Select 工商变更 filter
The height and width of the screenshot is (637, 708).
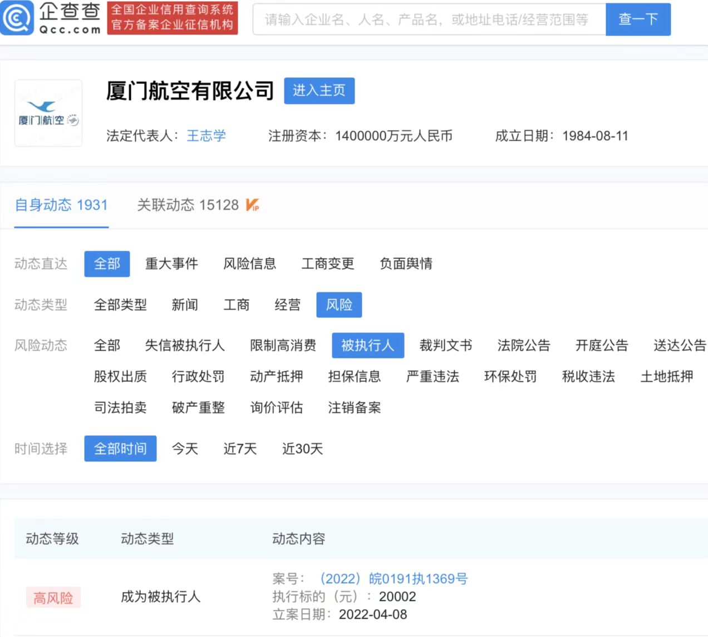point(328,263)
